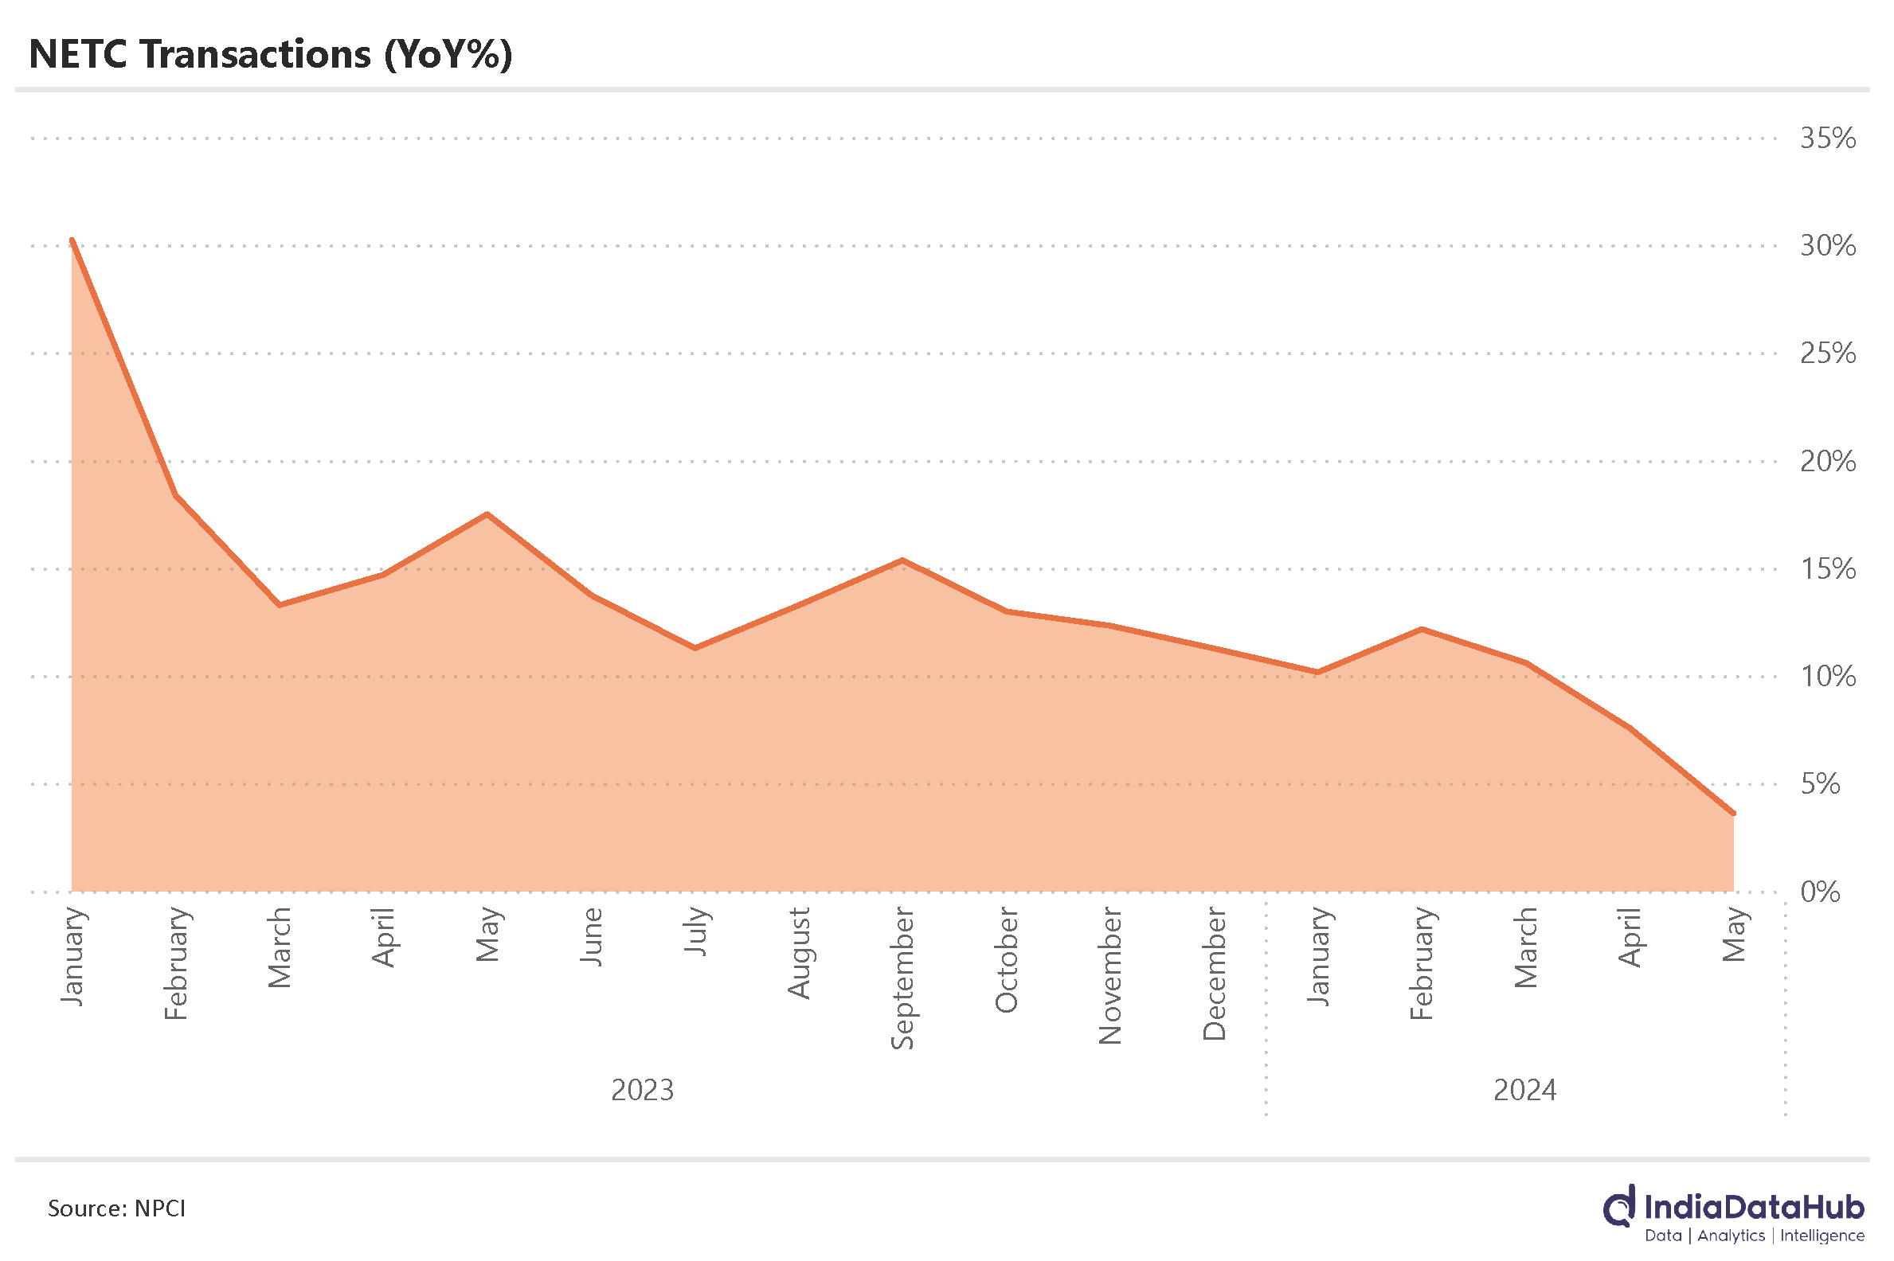Click the IndiaDataHub logo icon
Screen dimensions: 1894x1261
(x=1621, y=1206)
